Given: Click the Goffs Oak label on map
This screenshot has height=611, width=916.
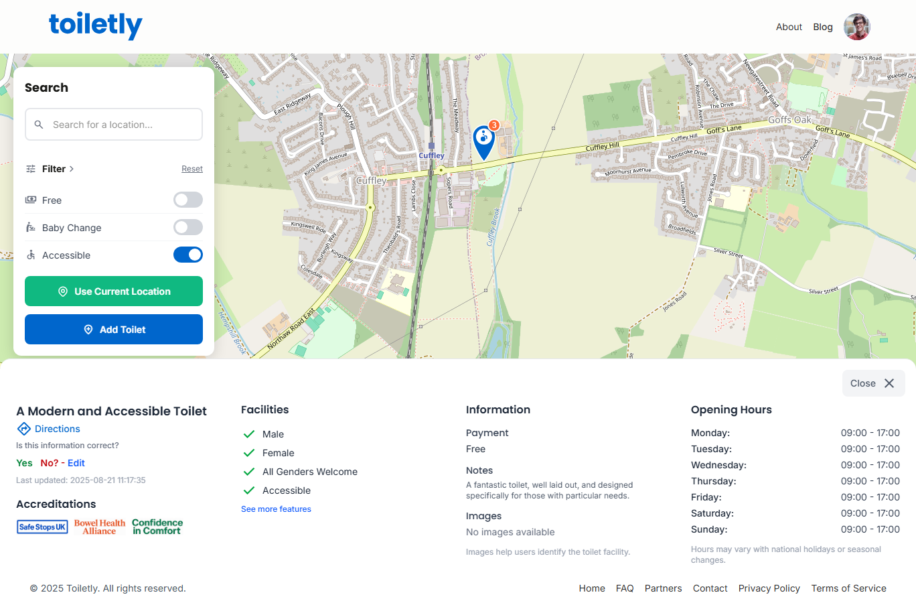Looking at the screenshot, I should point(789,120).
